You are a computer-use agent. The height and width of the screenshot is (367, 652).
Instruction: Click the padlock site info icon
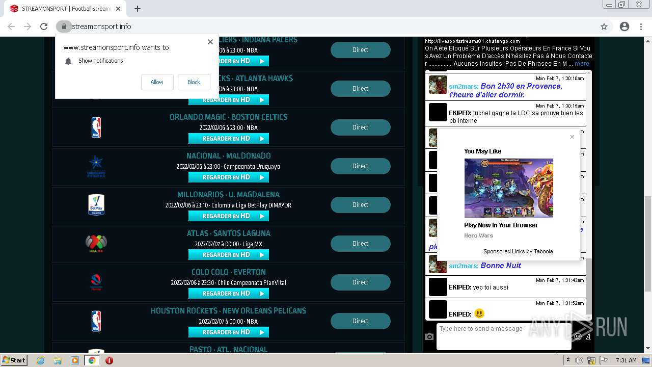[64, 27]
